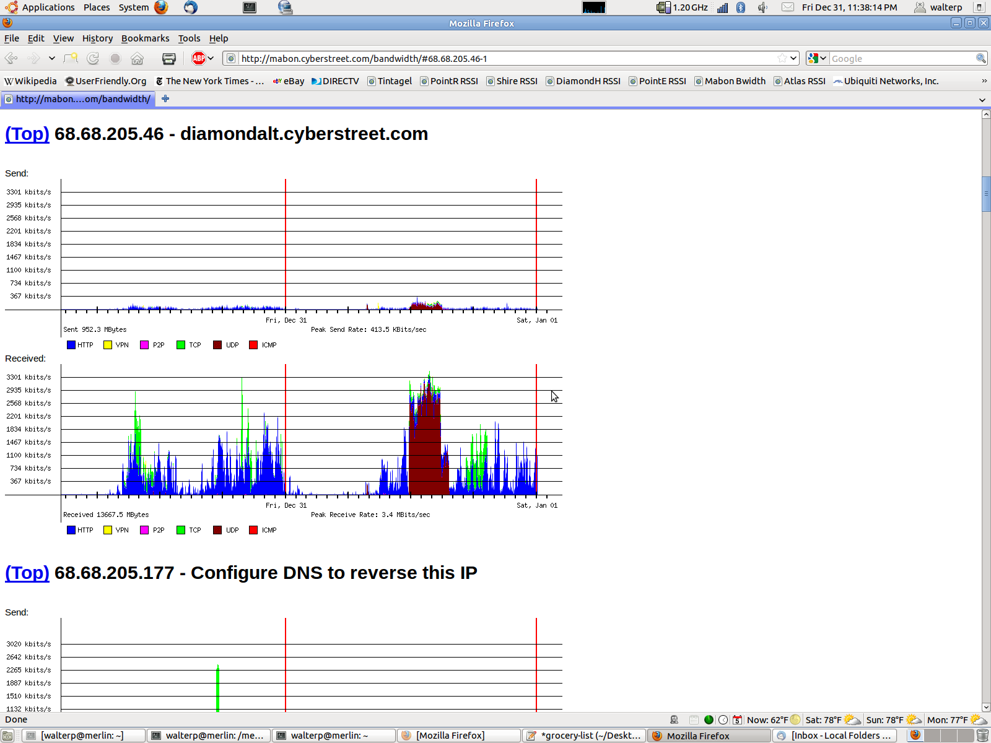Click the Reload page icon
The width and height of the screenshot is (991, 743).
[x=93, y=58]
